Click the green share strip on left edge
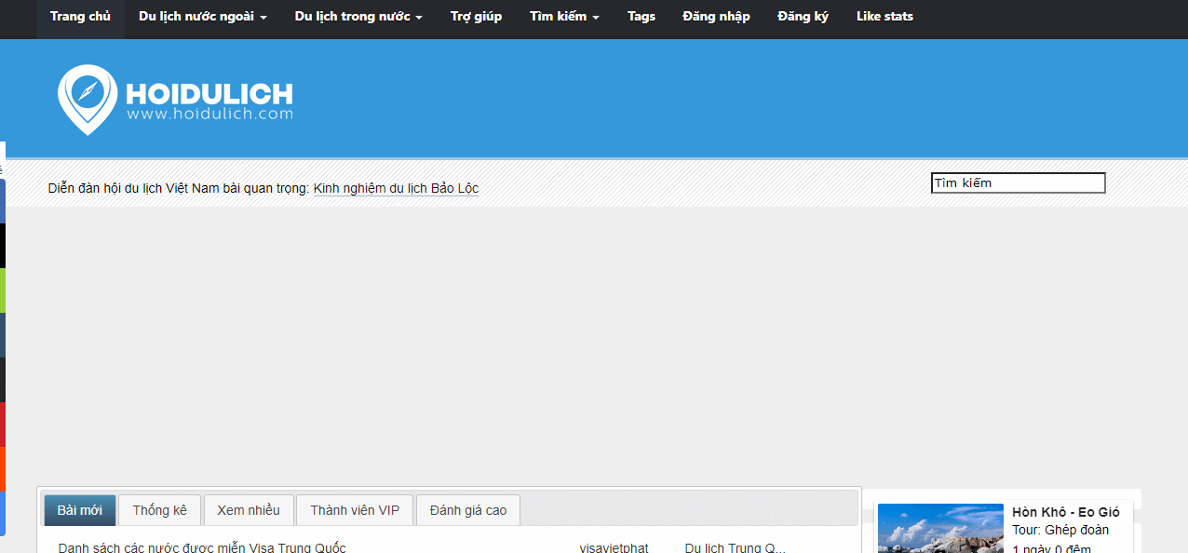 point(3,290)
